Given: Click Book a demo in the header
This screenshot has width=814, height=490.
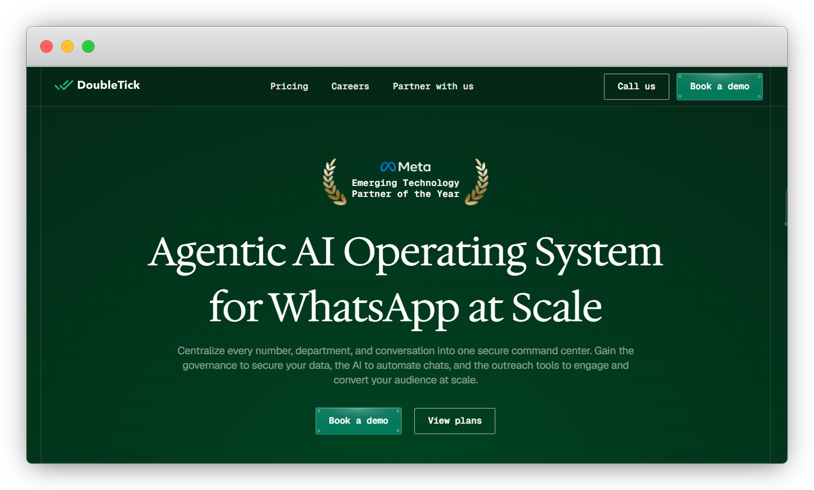Looking at the screenshot, I should (x=719, y=87).
